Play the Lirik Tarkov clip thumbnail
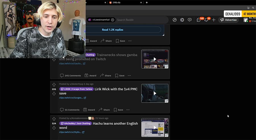The width and height of the screenshot is (256, 140). (x=155, y=93)
